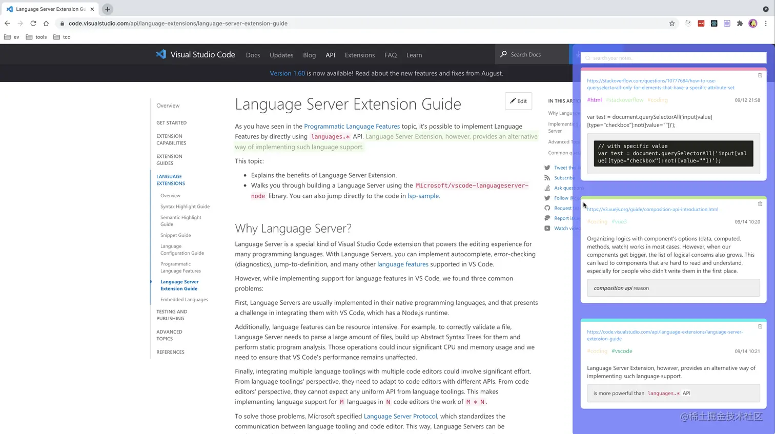View site information via the lock icon
Image resolution: width=775 pixels, height=434 pixels.
point(62,23)
